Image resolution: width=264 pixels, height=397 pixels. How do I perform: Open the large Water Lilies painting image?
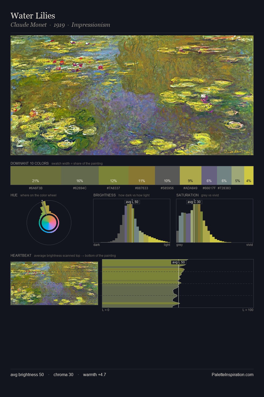tap(132, 95)
